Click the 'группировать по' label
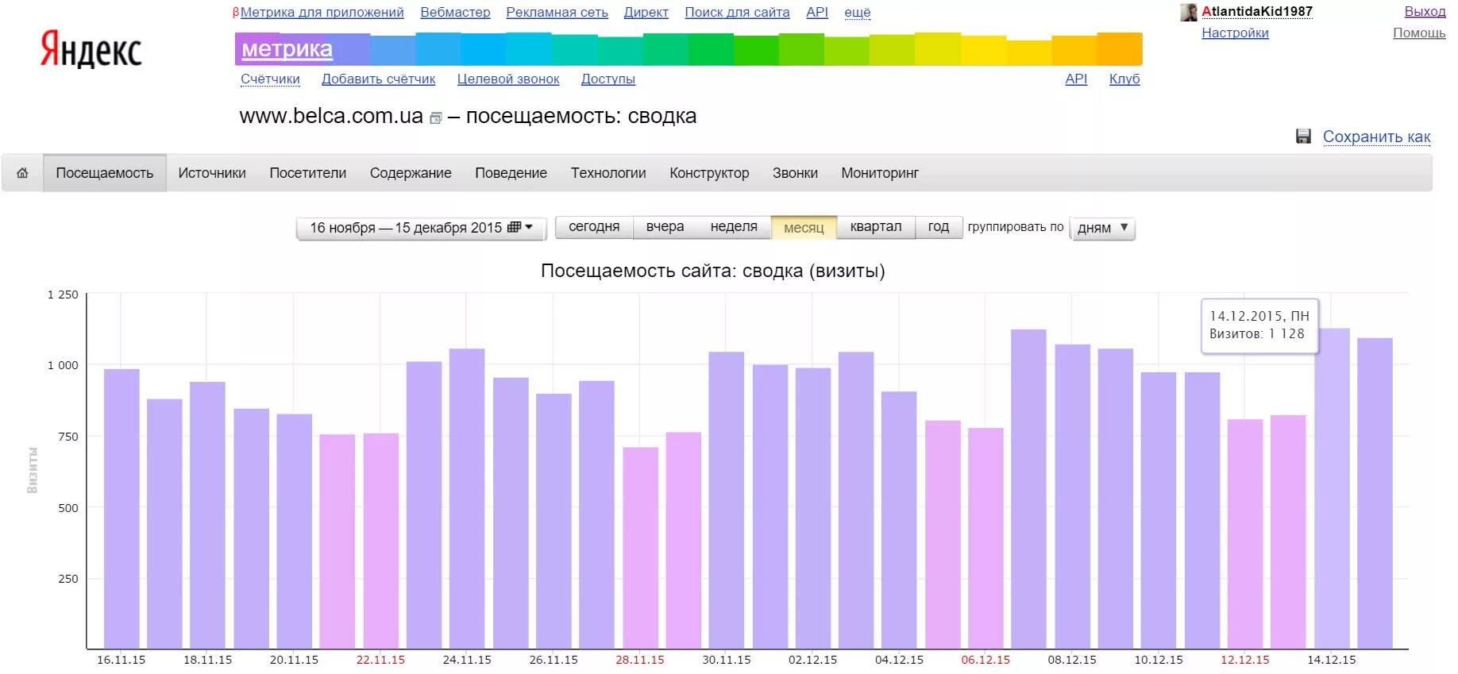1458x674 pixels. pyautogui.click(x=1015, y=227)
